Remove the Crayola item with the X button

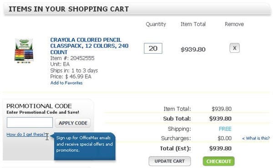[234, 48]
